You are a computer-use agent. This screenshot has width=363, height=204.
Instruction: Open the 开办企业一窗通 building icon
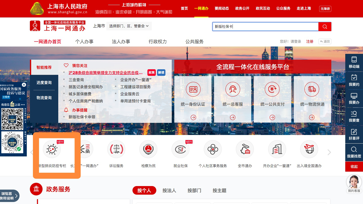[x=277, y=149]
